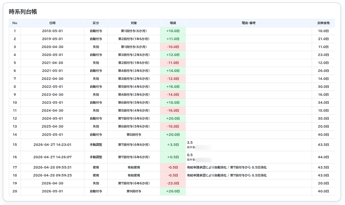Click the 区分 column header

(96, 23)
